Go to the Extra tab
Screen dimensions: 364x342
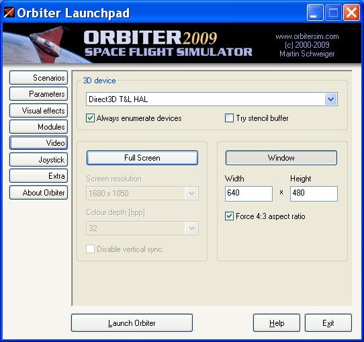[x=38, y=176]
